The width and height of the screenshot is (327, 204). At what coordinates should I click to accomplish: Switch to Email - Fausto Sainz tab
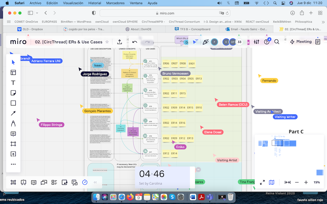(x=246, y=29)
